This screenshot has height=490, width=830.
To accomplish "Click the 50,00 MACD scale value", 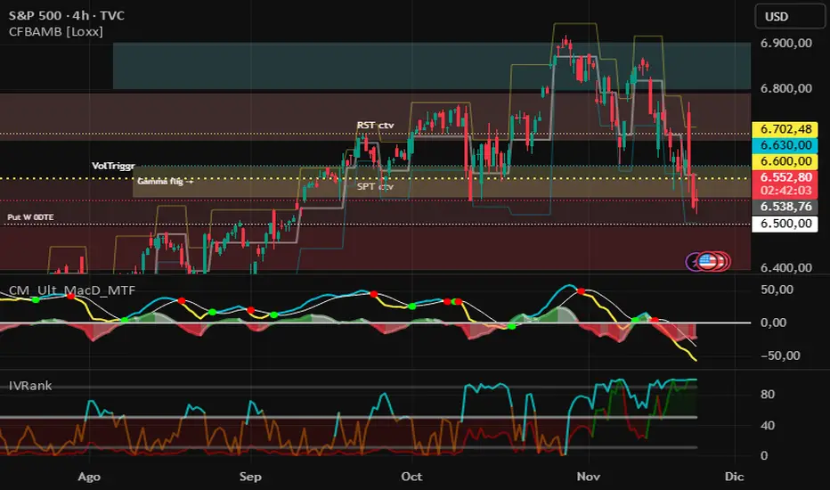I will (x=777, y=290).
